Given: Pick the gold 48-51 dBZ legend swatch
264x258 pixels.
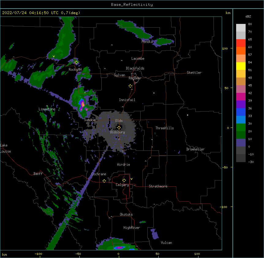Looking at the screenshot, I should coord(241,74).
